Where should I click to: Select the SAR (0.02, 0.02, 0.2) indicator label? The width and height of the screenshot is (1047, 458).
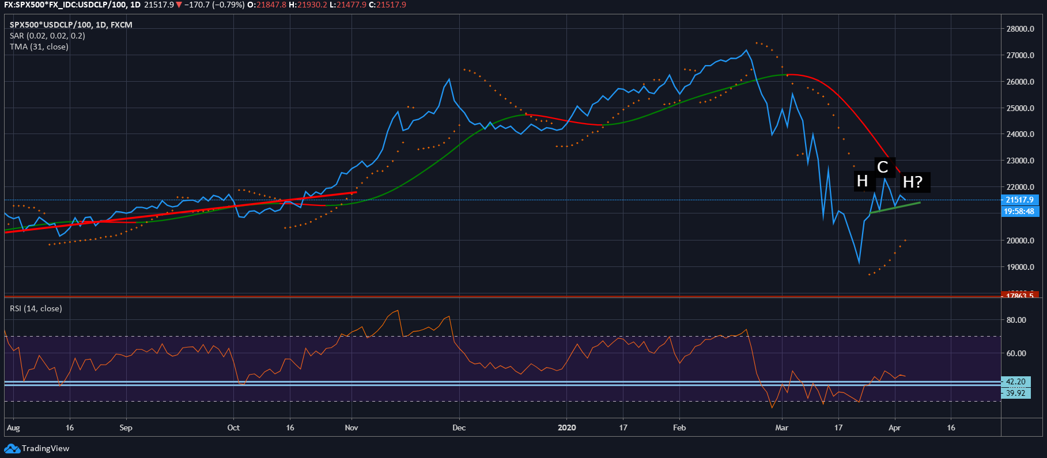coord(47,36)
